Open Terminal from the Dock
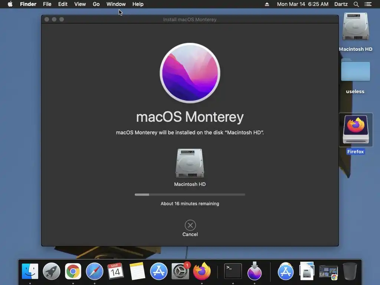The height and width of the screenshot is (285, 380). (233, 271)
